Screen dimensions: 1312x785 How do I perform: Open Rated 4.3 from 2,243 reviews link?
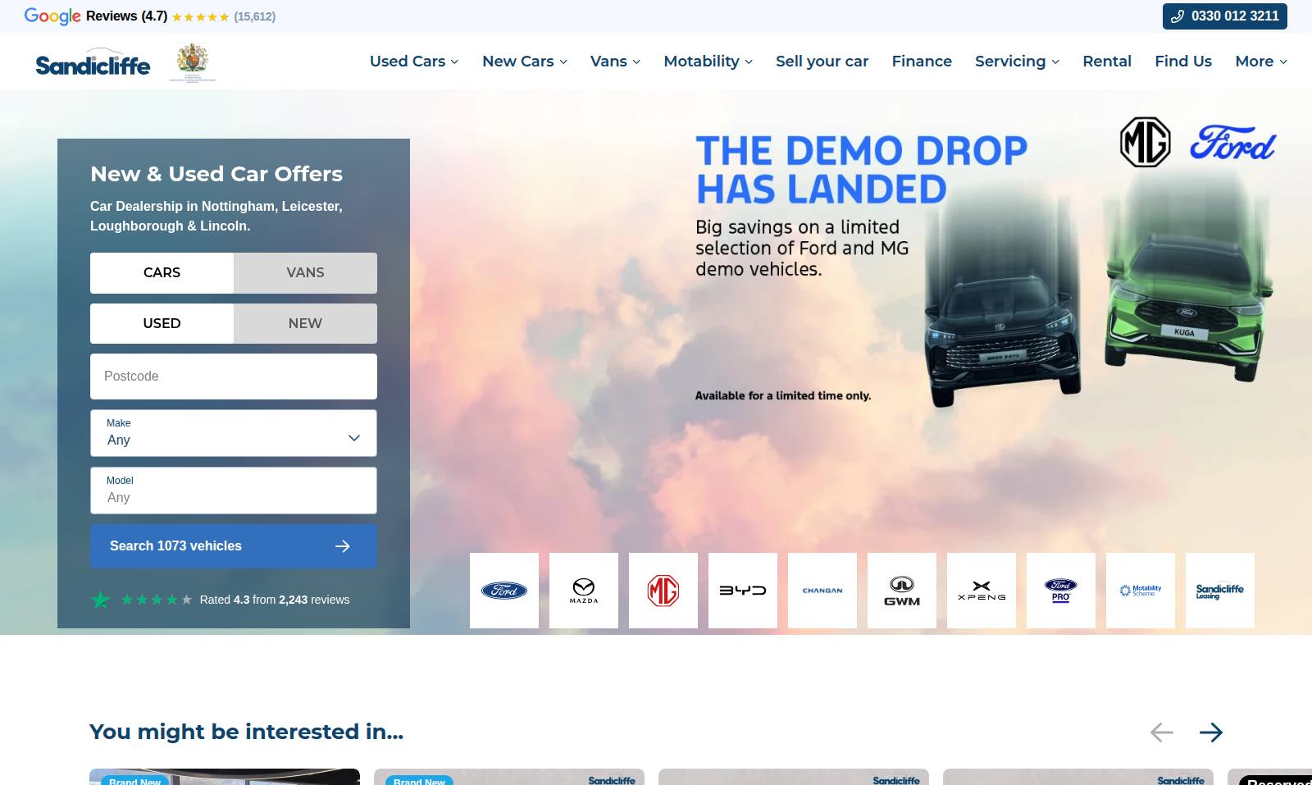pyautogui.click(x=275, y=600)
